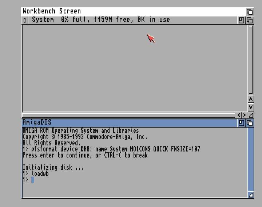The image size is (262, 207).
Task: Click the loadwb command line
Action: point(36,174)
